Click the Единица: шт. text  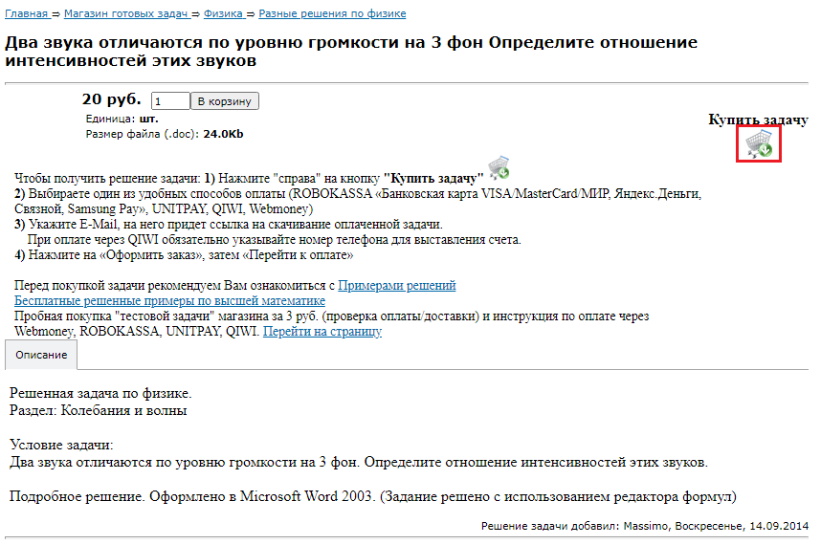(x=122, y=119)
